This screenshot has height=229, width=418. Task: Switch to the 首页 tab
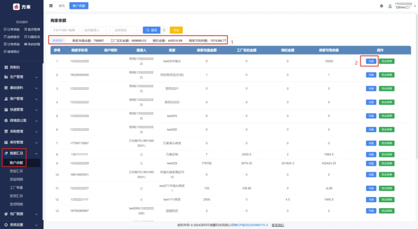coord(61,6)
